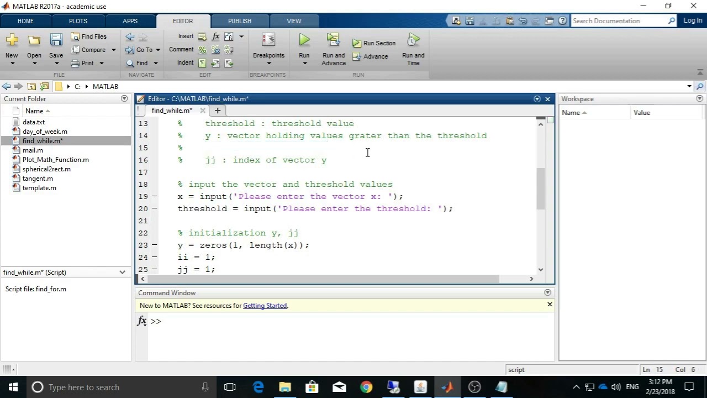Expand the Save dropdown arrow
Viewport: 707px width, 398px height.
(56, 63)
